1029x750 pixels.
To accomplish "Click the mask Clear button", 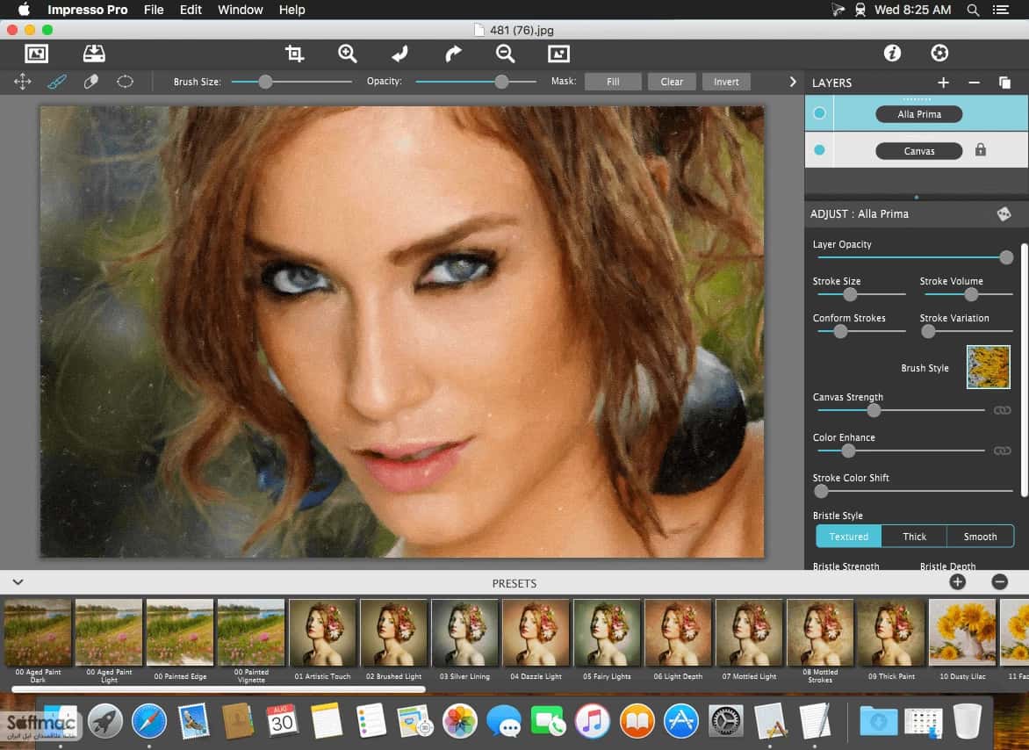I will click(672, 82).
